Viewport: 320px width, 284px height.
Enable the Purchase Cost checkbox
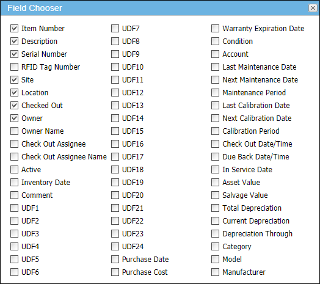pos(115,272)
